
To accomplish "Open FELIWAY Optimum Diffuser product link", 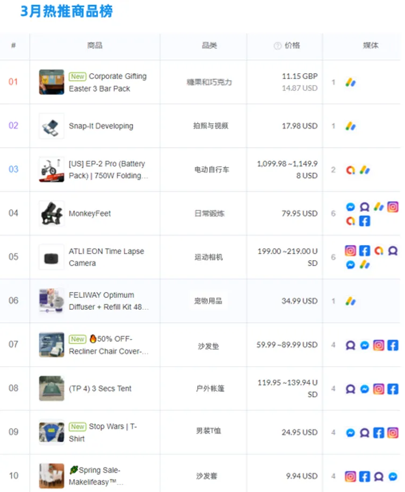I will [109, 301].
